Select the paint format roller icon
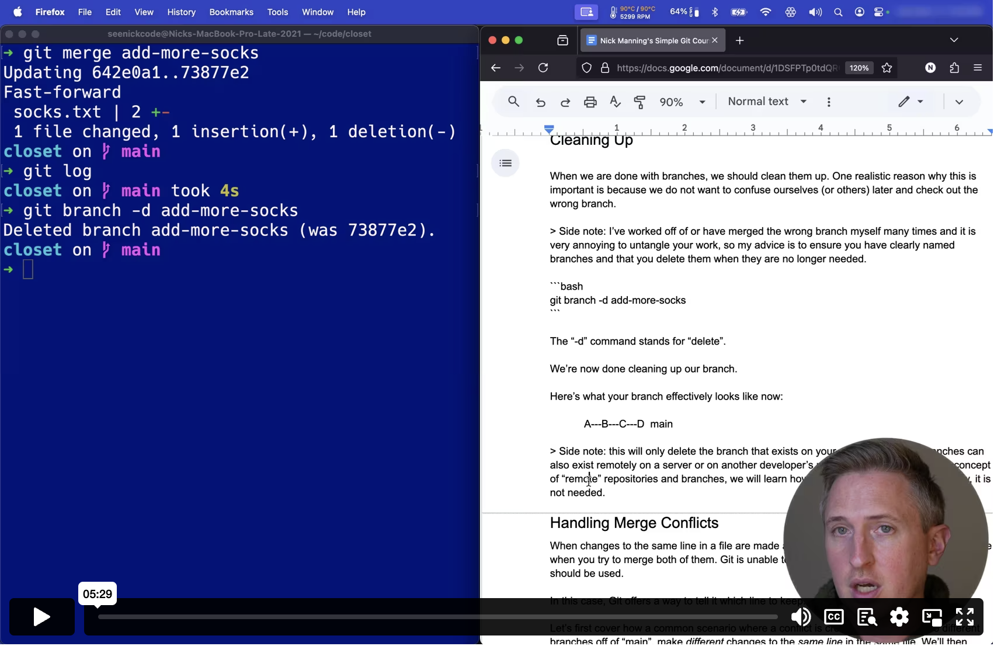 [640, 102]
